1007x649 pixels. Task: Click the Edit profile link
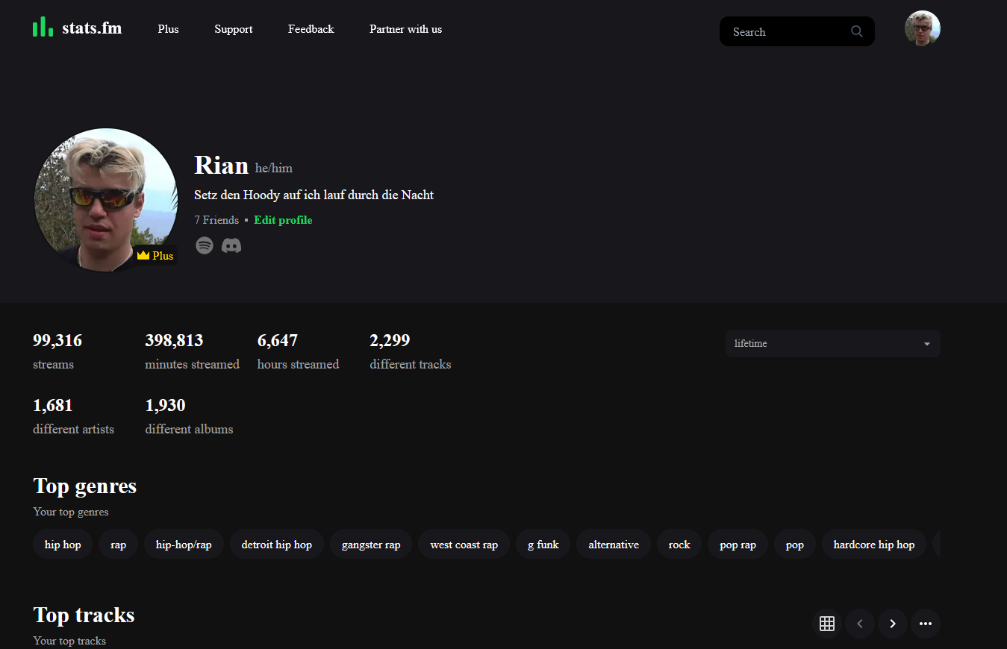[283, 220]
